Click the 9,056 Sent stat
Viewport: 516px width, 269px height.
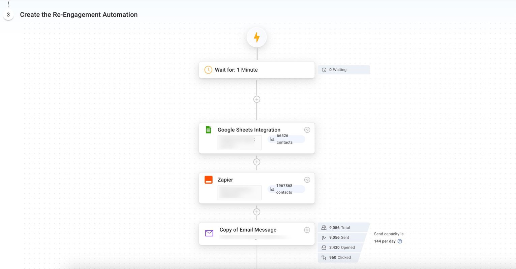342,237
